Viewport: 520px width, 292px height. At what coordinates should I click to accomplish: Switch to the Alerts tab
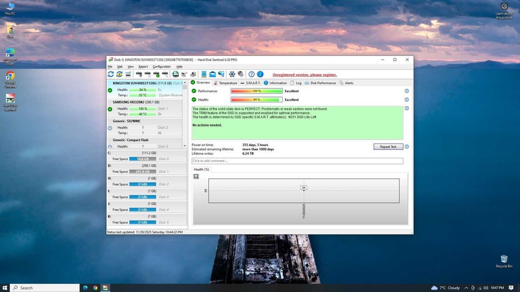346,83
